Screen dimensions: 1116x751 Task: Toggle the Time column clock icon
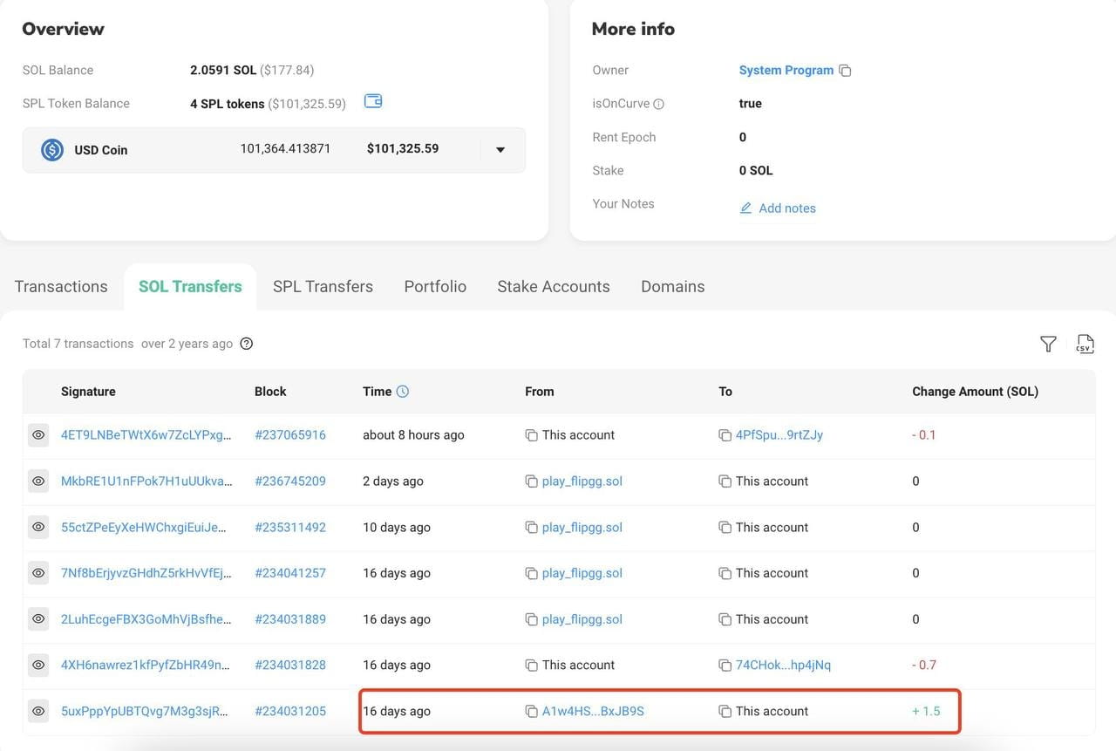[403, 392]
